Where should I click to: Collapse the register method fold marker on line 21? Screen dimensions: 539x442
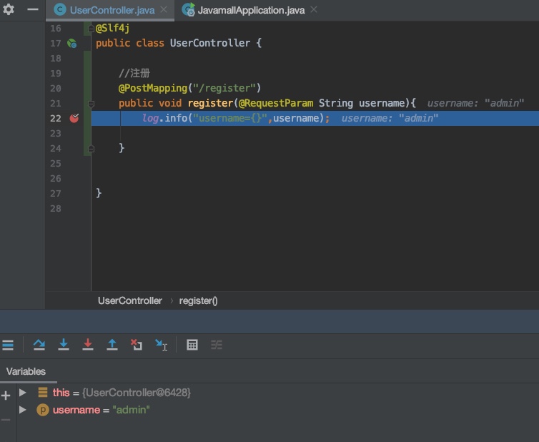[92, 104]
